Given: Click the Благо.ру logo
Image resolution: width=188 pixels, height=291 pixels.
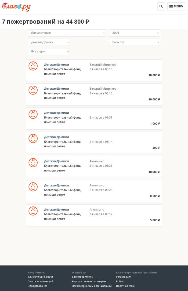Looking at the screenshot, I should coord(16,7).
